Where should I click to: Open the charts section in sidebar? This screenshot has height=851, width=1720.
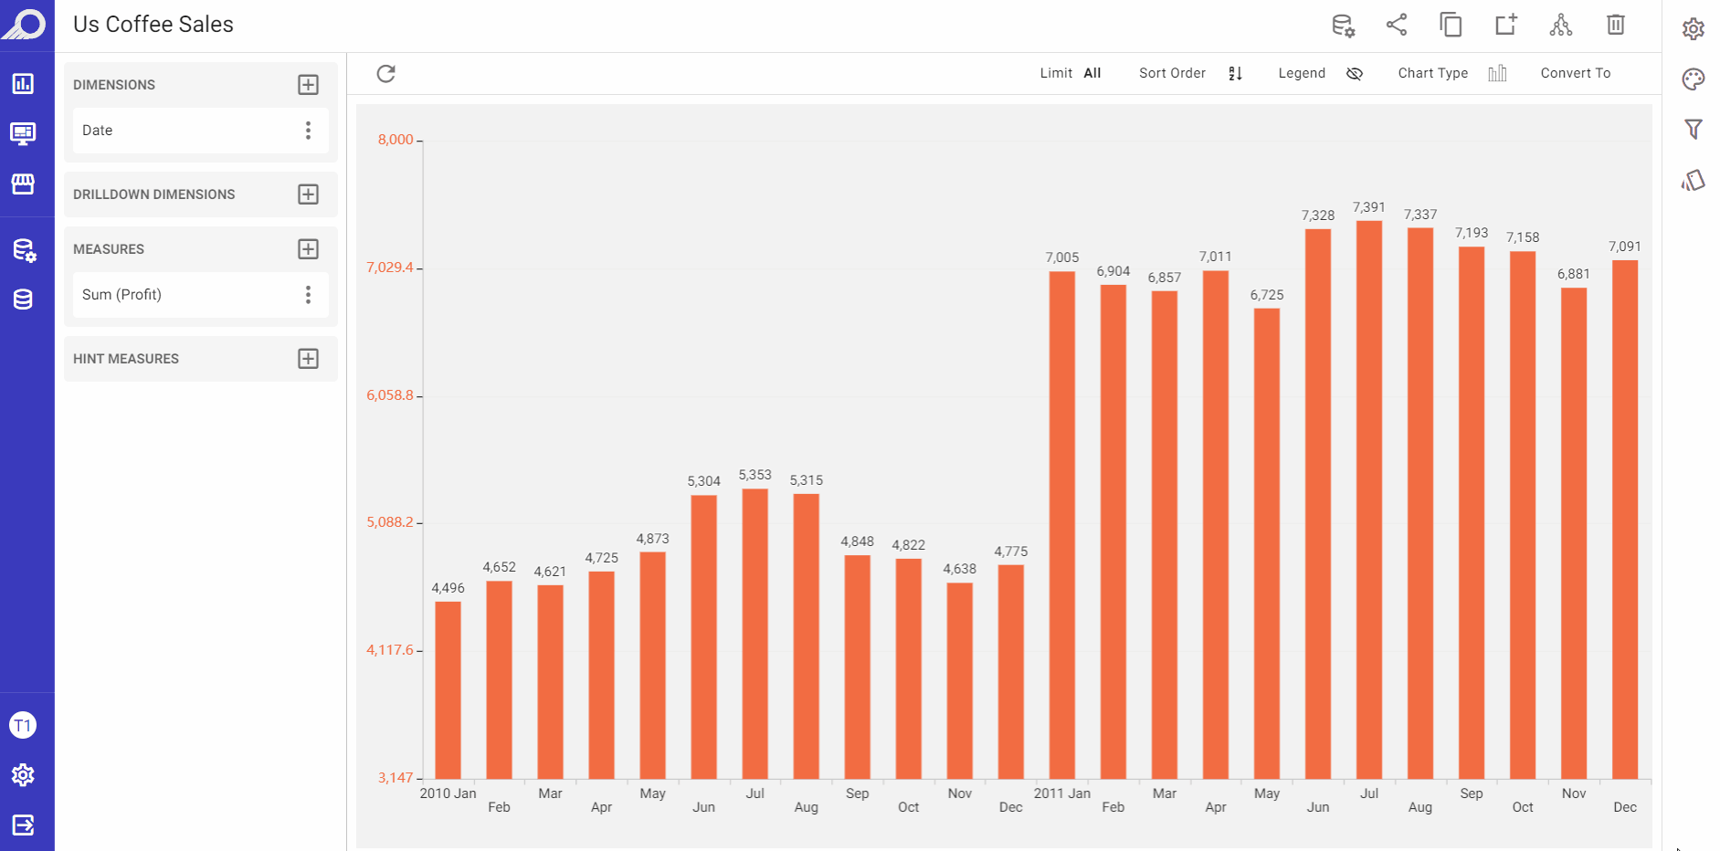click(x=23, y=84)
